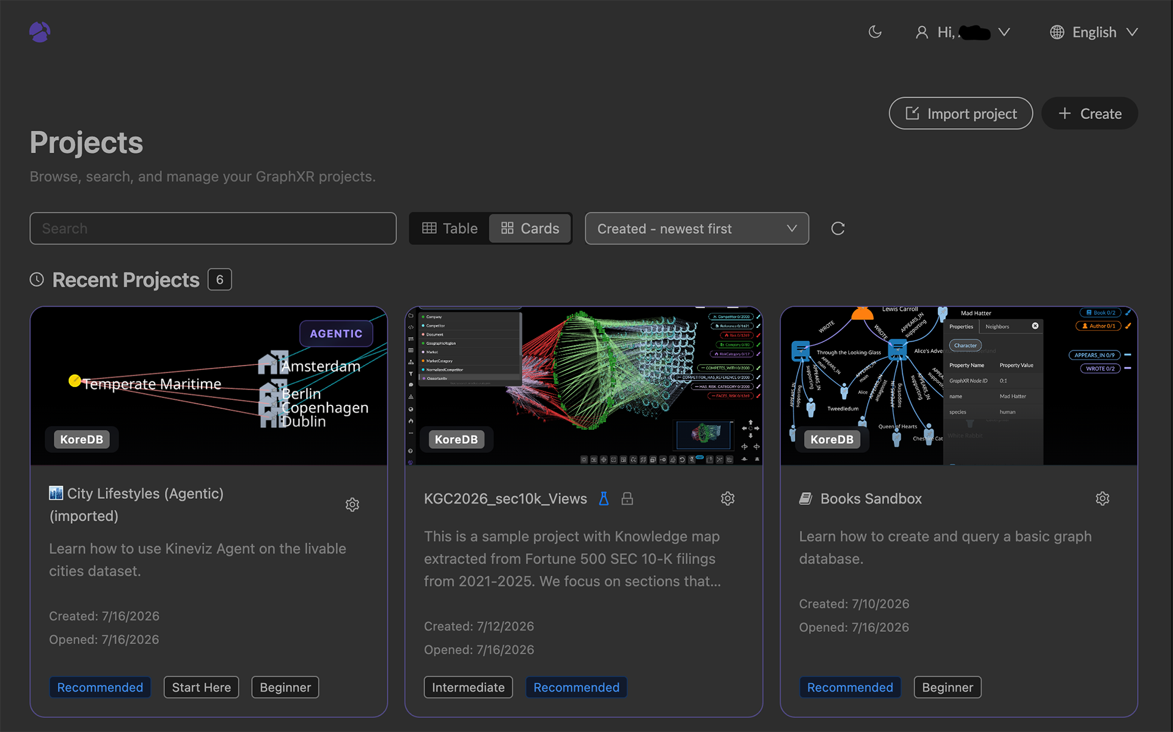Viewport: 1173px width, 732px height.
Task: Click the flask icon on KGC2026_sec10k_Views
Action: pyautogui.click(x=604, y=499)
